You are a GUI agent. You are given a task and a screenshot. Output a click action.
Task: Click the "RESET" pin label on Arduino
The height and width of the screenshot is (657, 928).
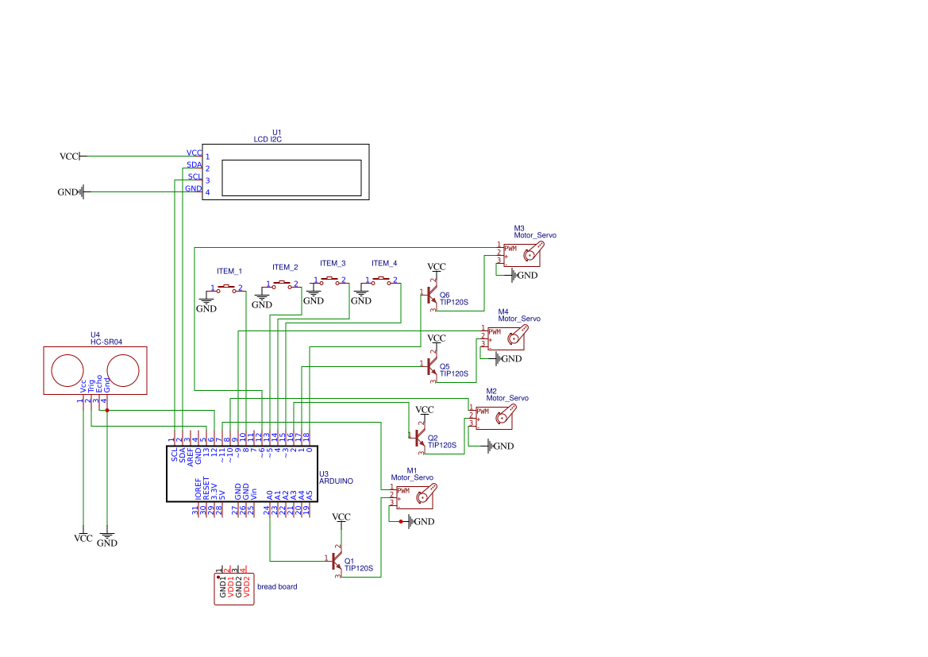pyautogui.click(x=206, y=489)
